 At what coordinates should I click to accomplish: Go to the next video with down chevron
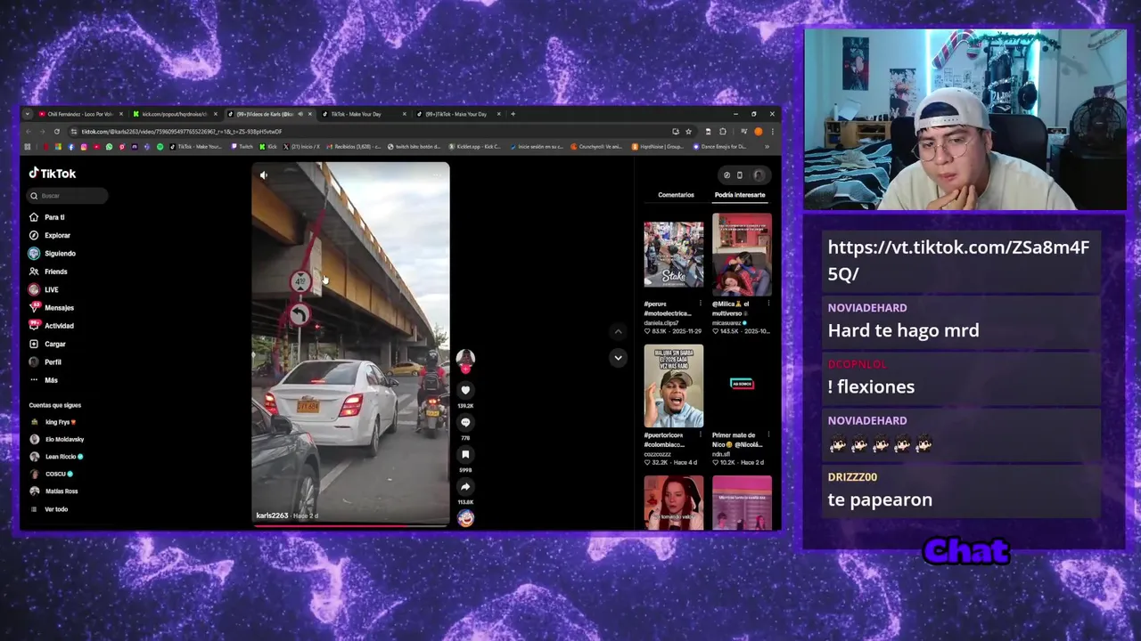pos(618,358)
